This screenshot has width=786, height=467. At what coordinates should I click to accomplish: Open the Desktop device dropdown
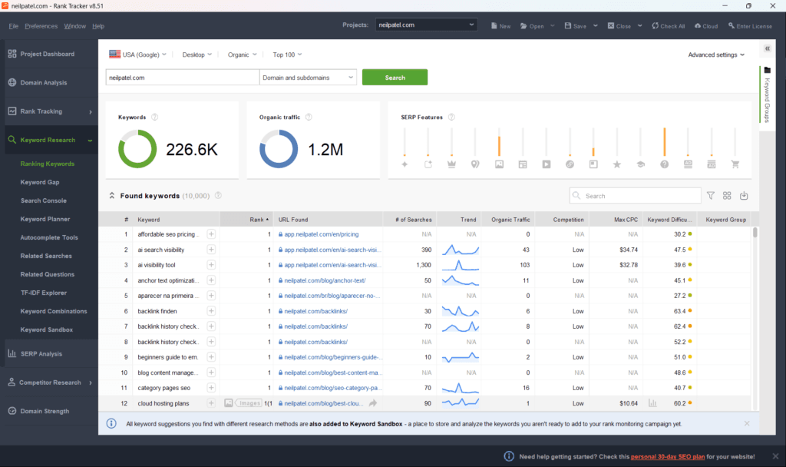tap(197, 55)
